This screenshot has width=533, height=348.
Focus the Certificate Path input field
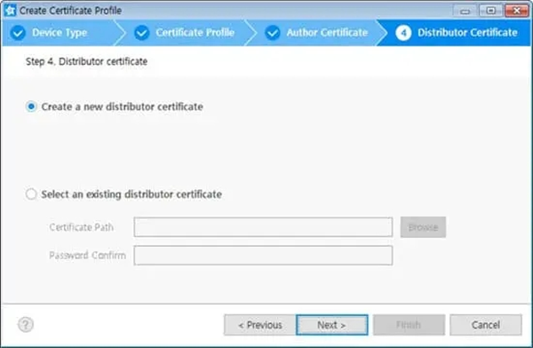click(263, 227)
